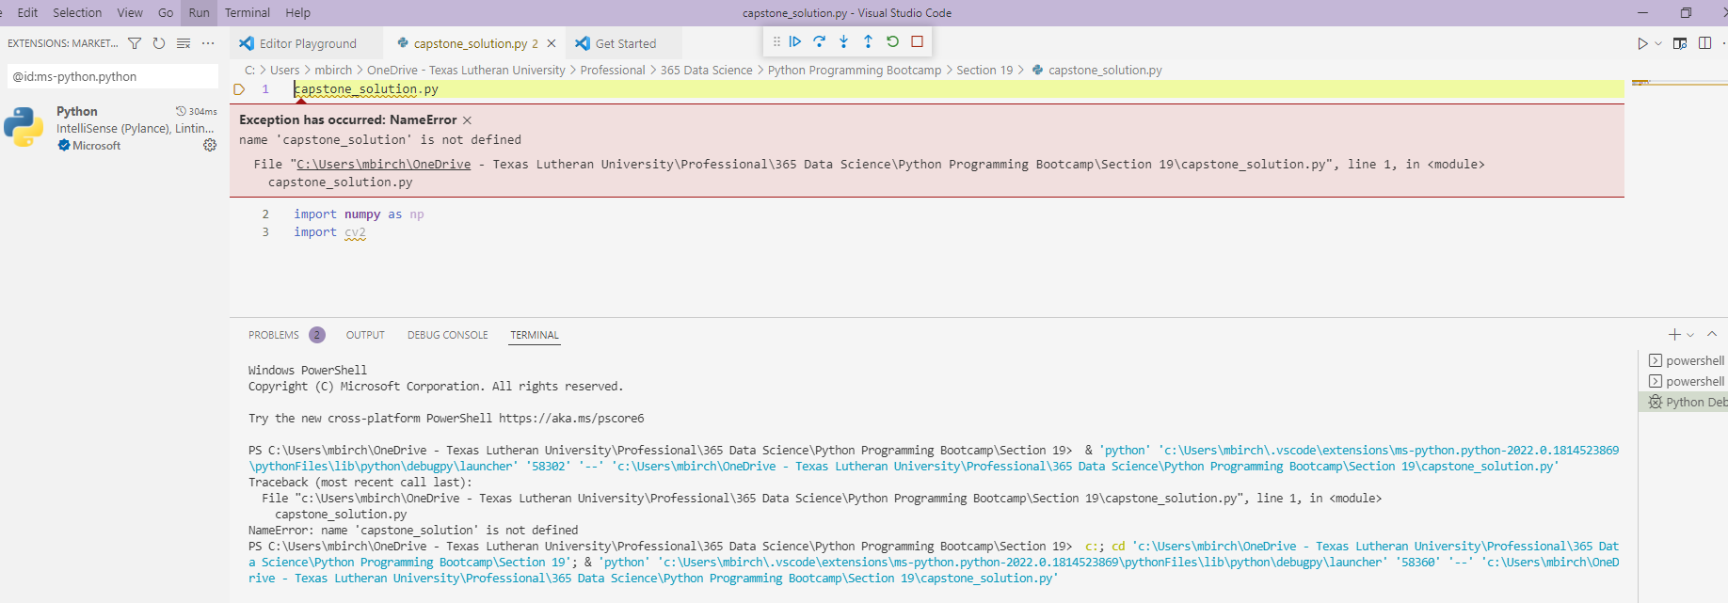Click the debug Step Into icon
Screen dimensions: 1728x603
coord(844,41)
